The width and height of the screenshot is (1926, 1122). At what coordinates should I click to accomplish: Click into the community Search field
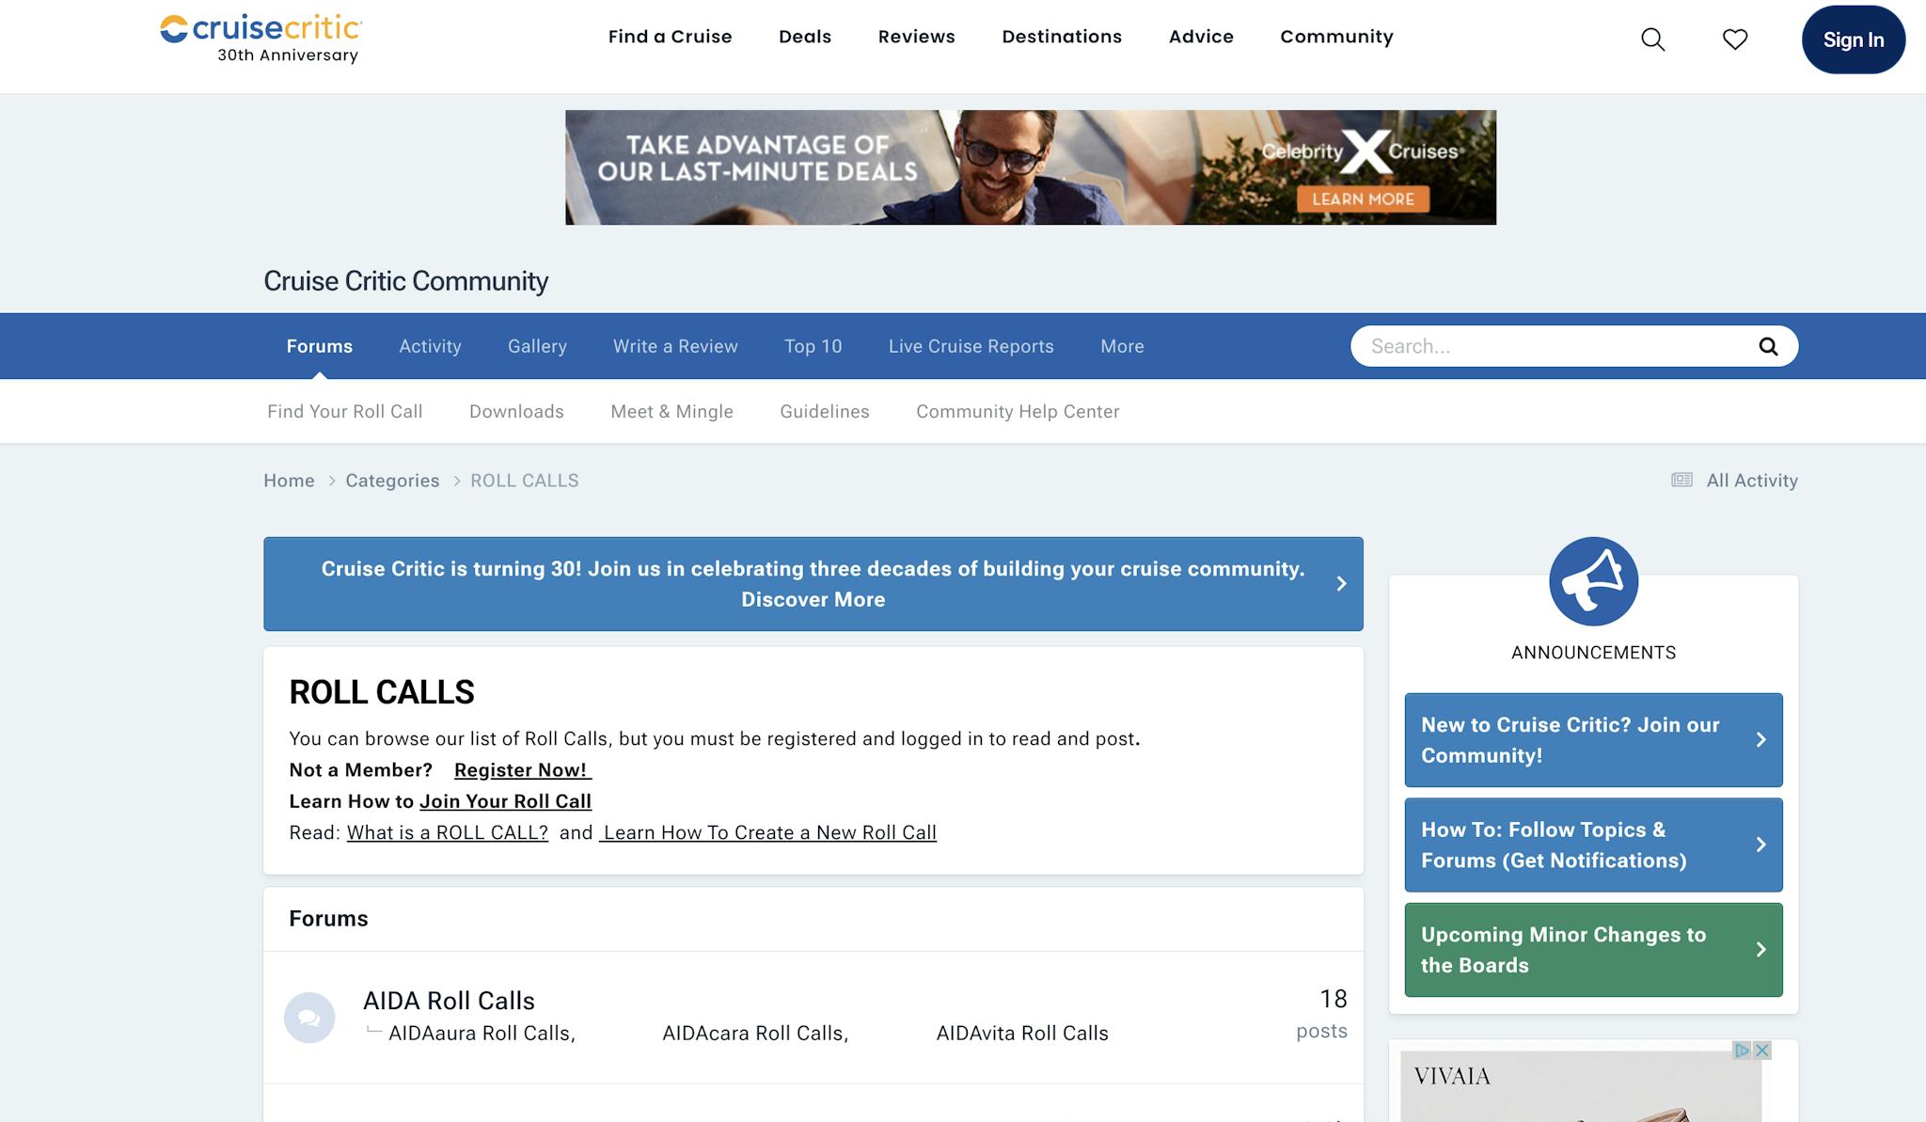[1552, 346]
